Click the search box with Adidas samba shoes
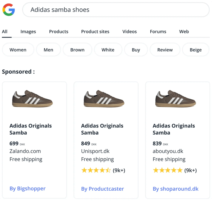Image resolution: width=212 pixels, height=201 pixels. click(x=116, y=10)
